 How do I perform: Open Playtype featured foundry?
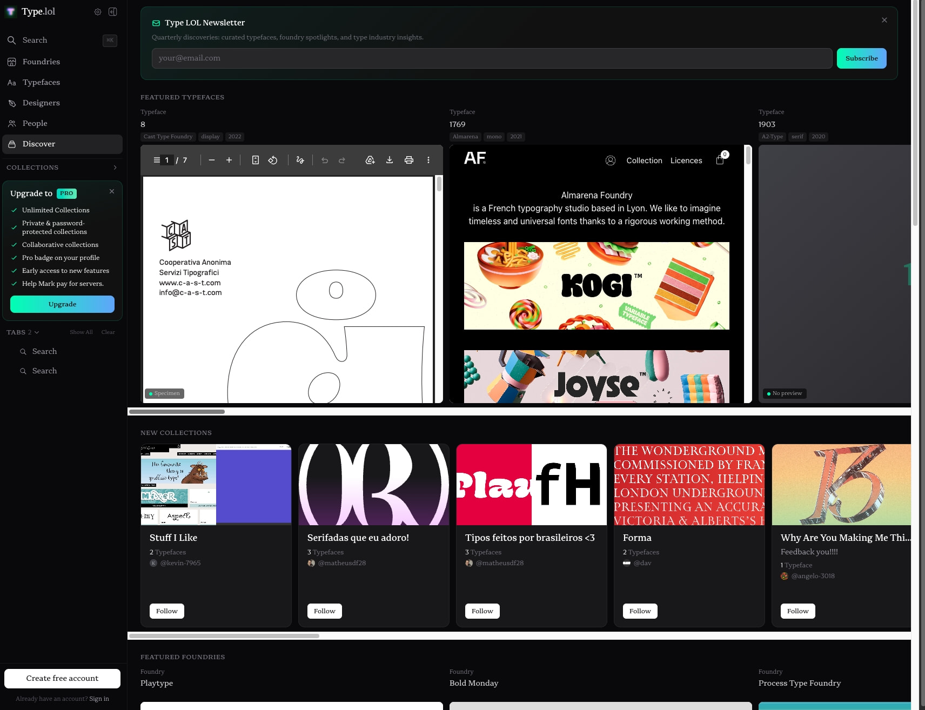click(x=157, y=683)
